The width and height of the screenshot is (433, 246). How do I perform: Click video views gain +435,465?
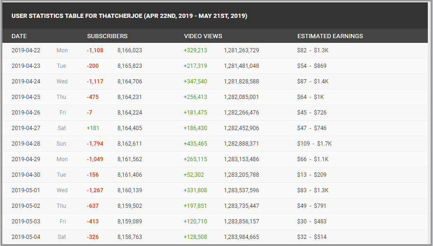(195, 144)
